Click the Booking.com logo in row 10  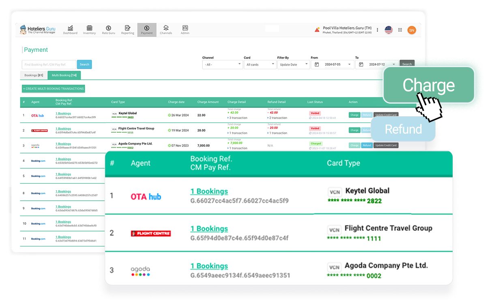(x=38, y=224)
